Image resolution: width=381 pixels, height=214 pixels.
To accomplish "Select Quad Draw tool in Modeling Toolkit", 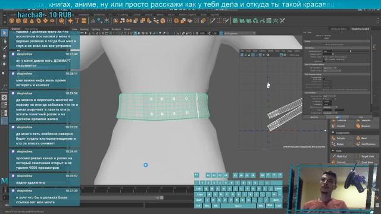I will pyautogui.click(x=367, y=162).
